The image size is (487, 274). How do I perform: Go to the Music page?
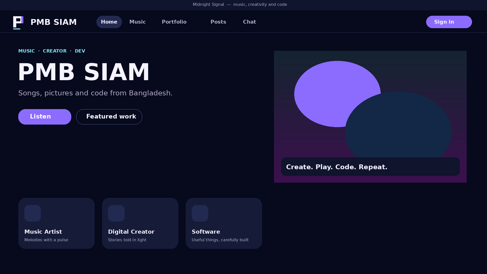pyautogui.click(x=137, y=22)
